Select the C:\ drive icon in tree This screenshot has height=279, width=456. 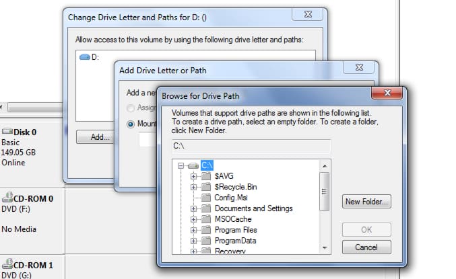pos(193,165)
